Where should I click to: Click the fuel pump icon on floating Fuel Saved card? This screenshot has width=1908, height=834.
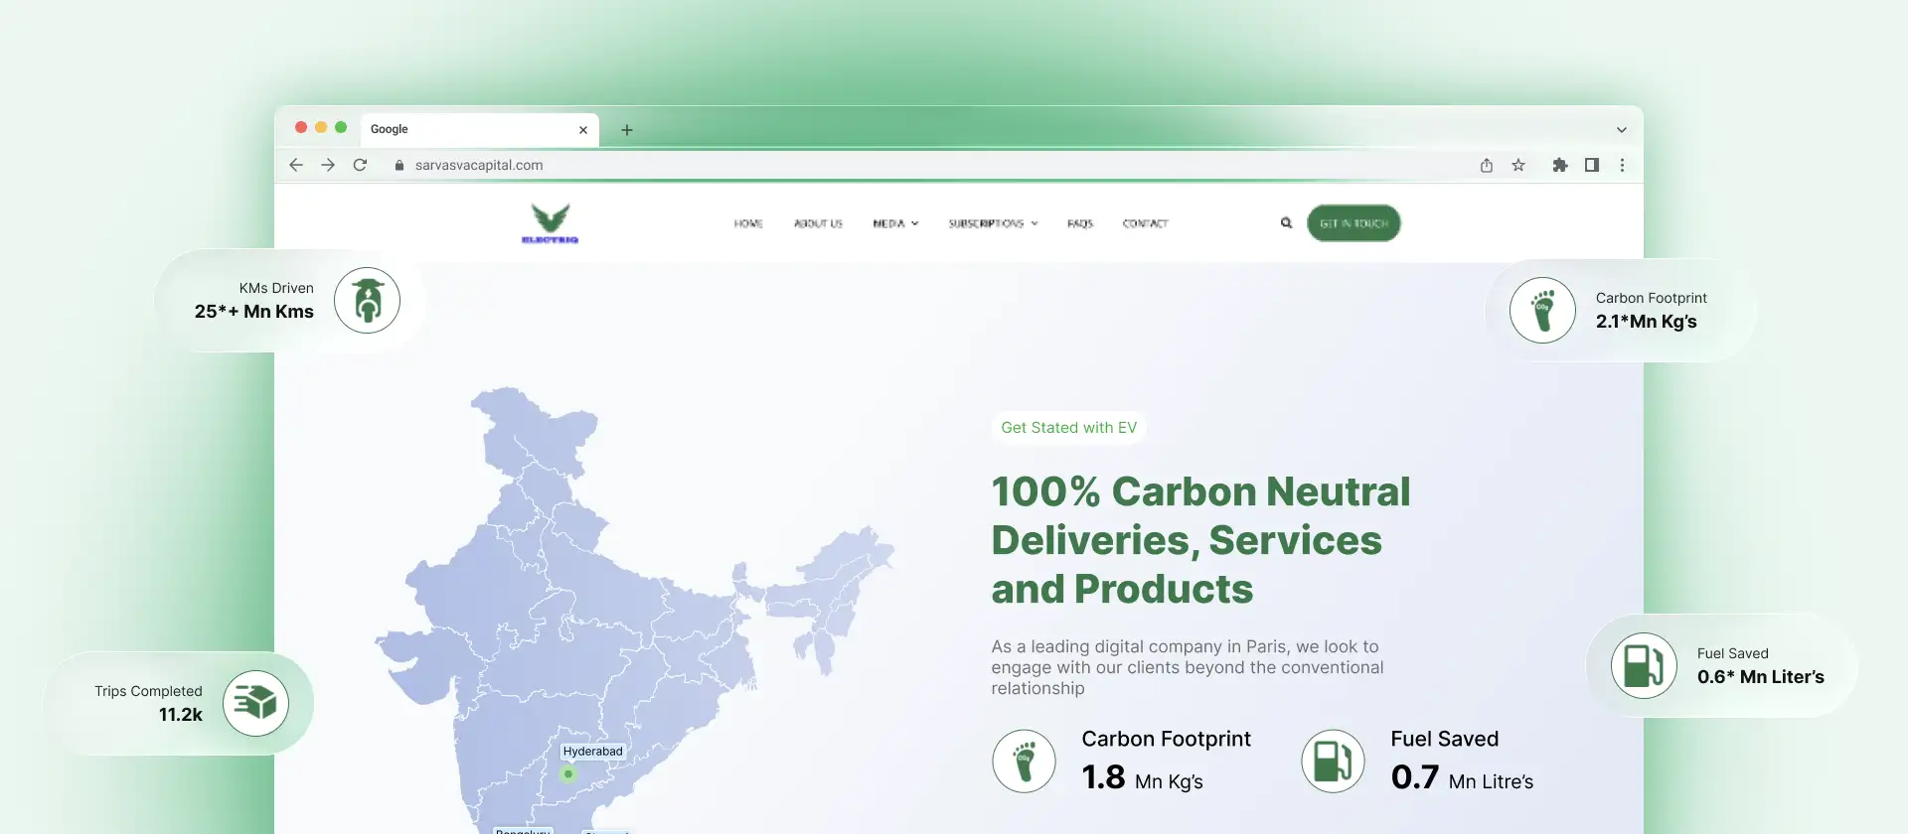1644,665
